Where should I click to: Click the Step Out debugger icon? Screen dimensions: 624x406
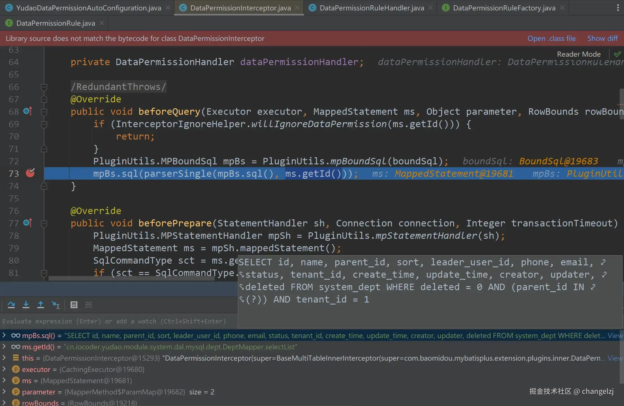pyautogui.click(x=41, y=305)
